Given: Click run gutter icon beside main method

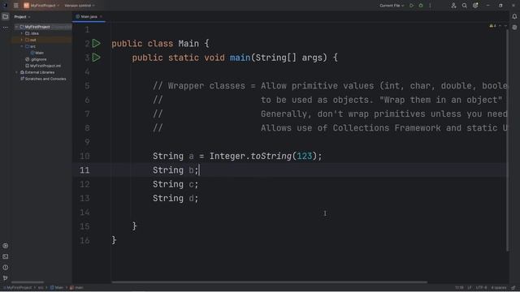Looking at the screenshot, I should [96, 58].
